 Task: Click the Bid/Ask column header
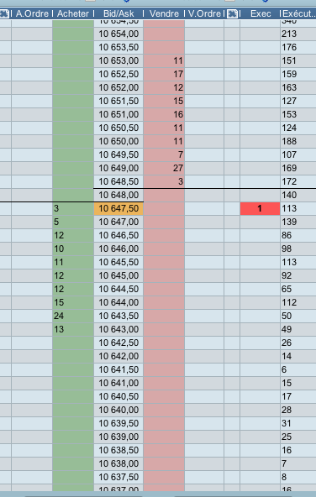tap(118, 13)
